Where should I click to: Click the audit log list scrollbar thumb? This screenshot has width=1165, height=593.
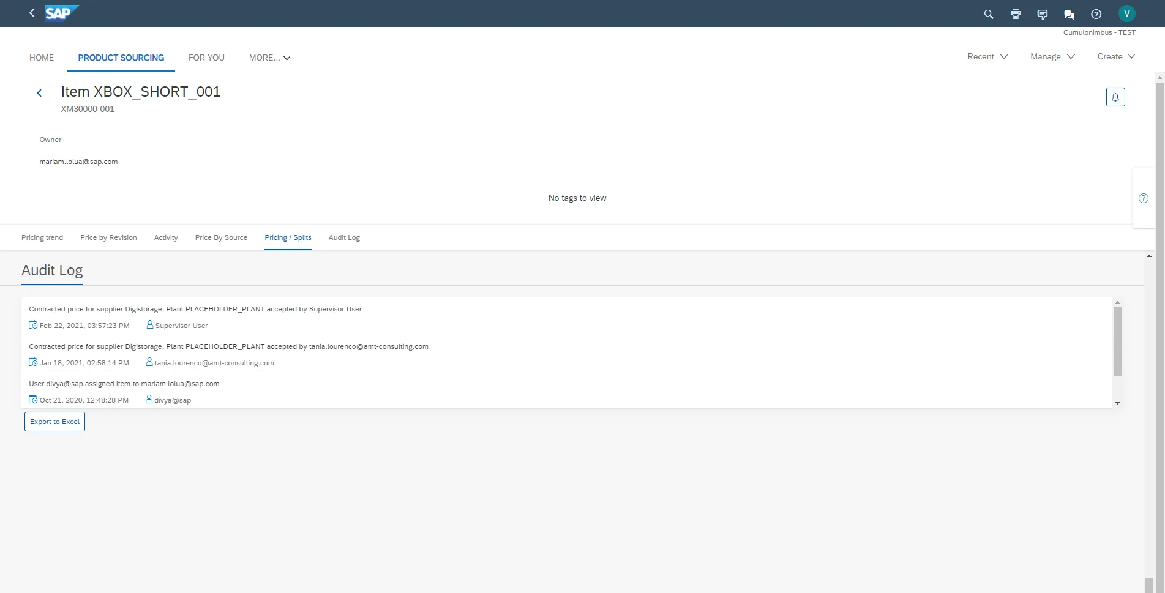(x=1117, y=341)
